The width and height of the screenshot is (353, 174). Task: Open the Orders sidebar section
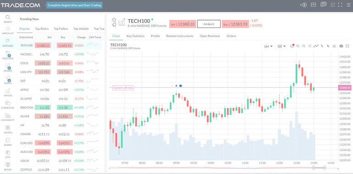click(x=8, y=67)
